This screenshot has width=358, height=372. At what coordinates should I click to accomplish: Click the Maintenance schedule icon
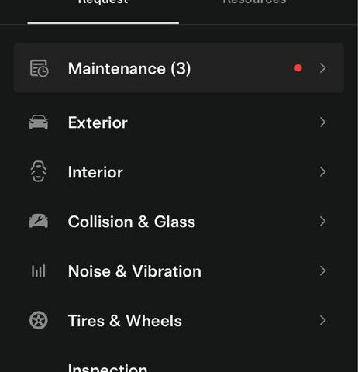point(39,68)
